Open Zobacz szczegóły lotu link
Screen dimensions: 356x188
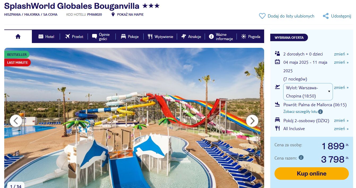click(300, 112)
